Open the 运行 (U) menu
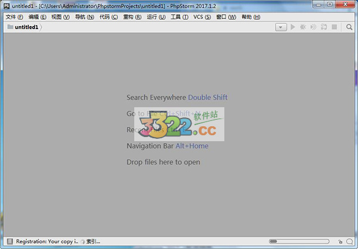Screen dimensions: 358x249 (x=156, y=17)
